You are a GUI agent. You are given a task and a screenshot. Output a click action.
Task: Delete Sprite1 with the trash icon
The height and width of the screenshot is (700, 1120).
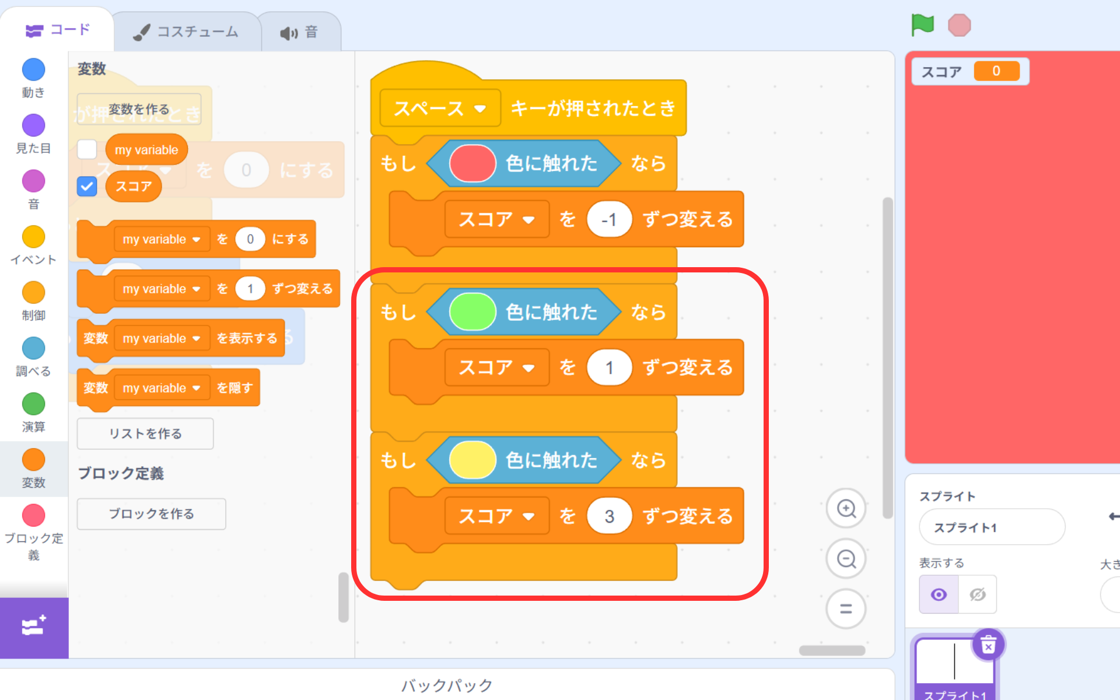tap(988, 645)
